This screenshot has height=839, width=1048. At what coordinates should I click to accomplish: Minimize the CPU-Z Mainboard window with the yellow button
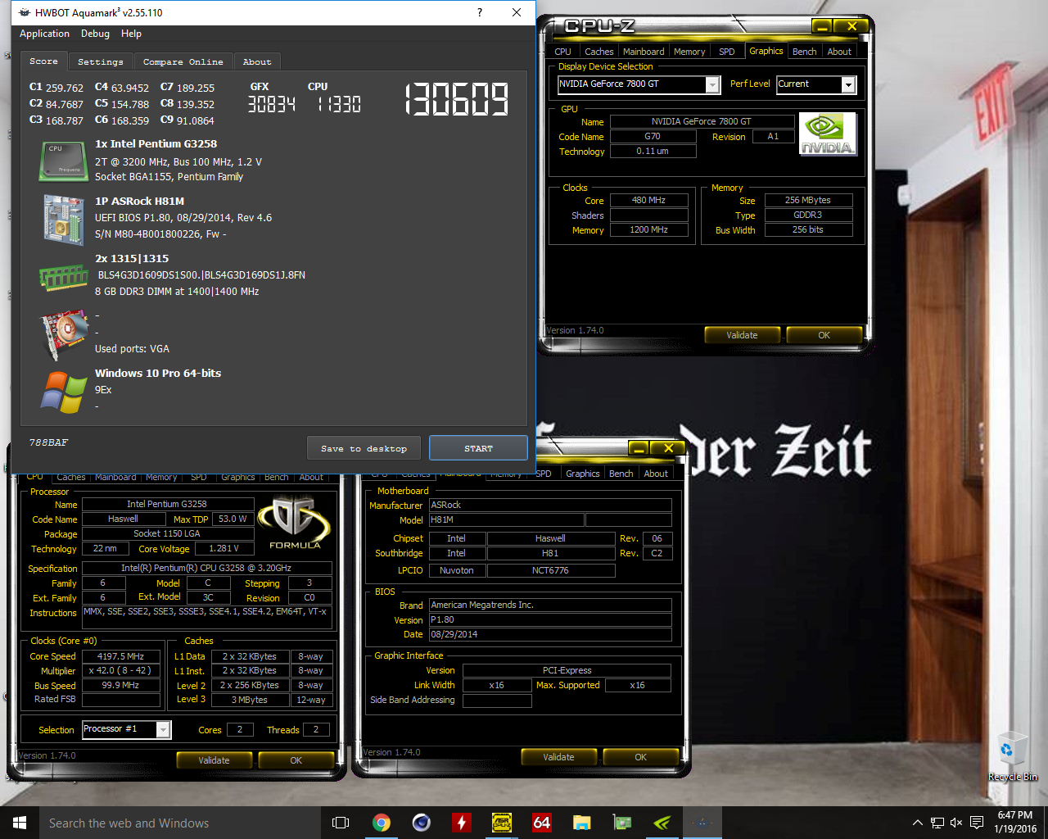(x=639, y=449)
